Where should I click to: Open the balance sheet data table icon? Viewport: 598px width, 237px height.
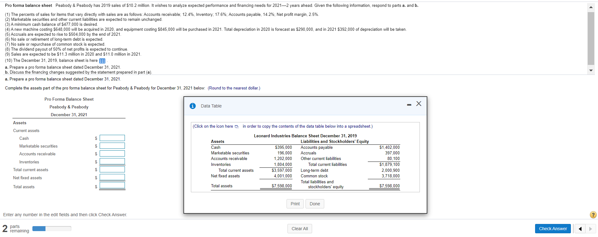pyautogui.click(x=102, y=61)
